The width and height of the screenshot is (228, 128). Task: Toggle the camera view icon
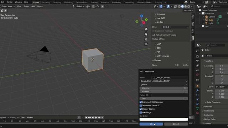click(146, 39)
